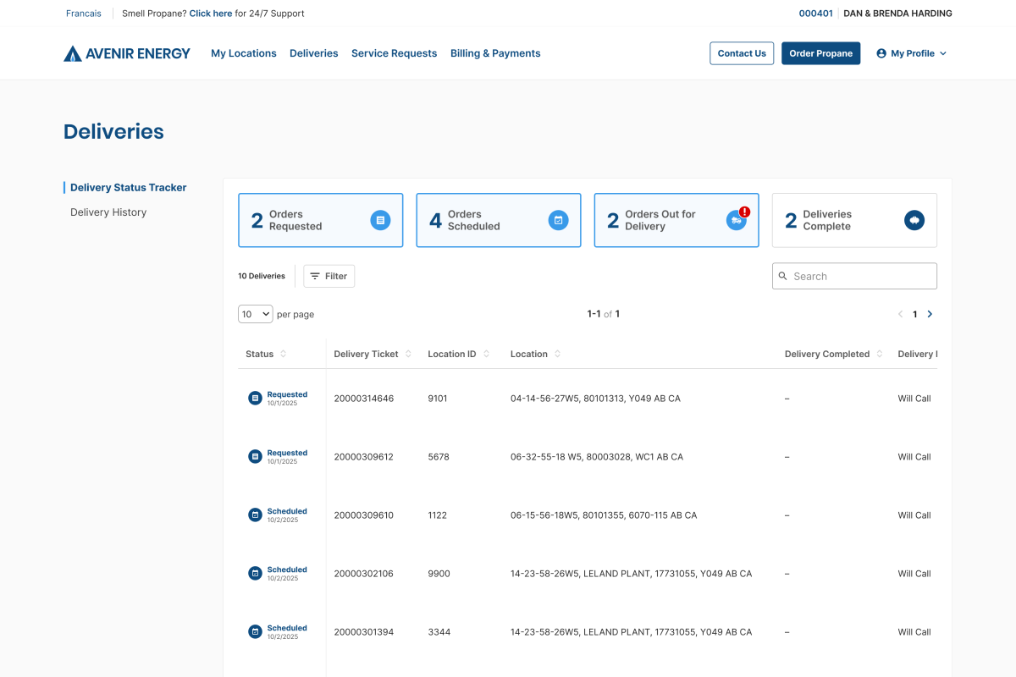Screen dimensions: 1016x677
Task: Click the 'Click here' support link
Action: [x=211, y=14]
